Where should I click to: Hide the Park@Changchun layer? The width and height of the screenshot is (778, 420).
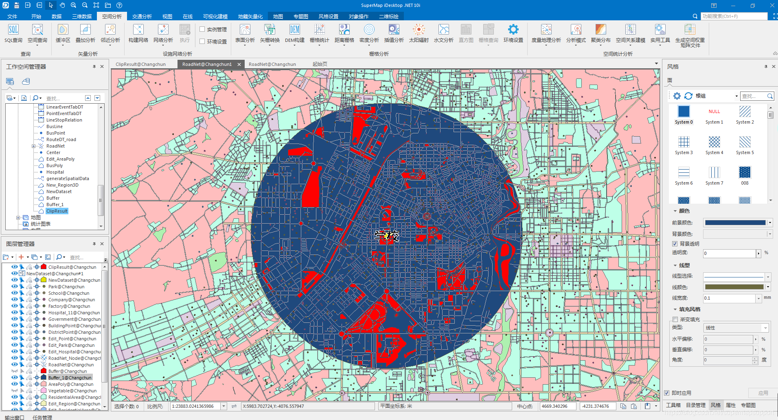[x=14, y=287]
